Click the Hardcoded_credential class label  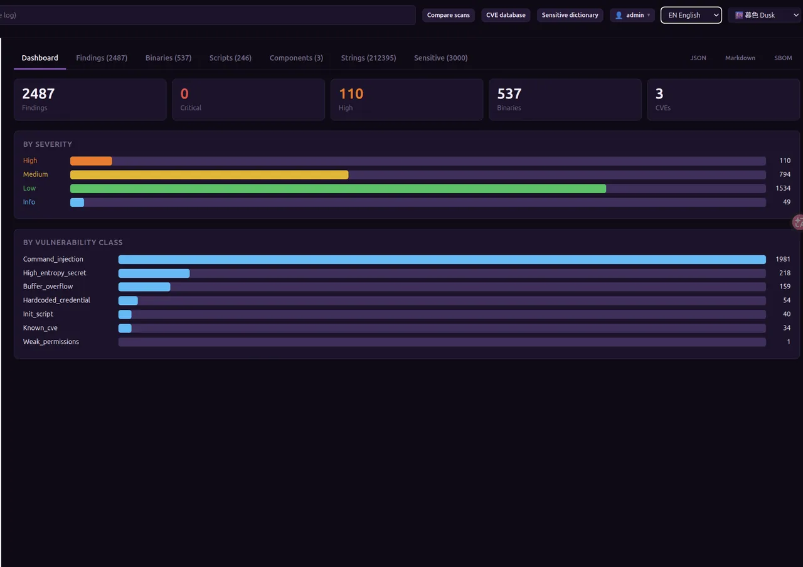56,300
